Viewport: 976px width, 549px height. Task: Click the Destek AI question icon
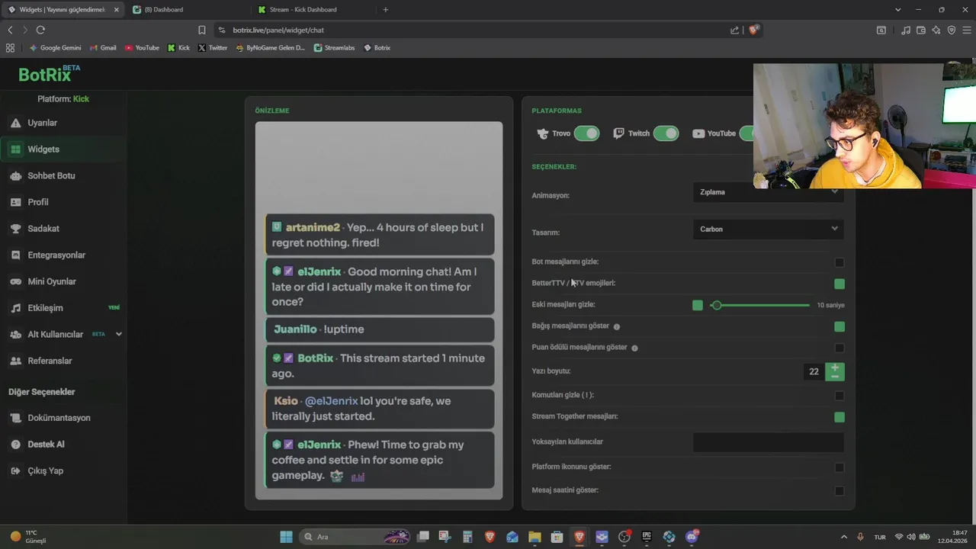pyautogui.click(x=15, y=445)
